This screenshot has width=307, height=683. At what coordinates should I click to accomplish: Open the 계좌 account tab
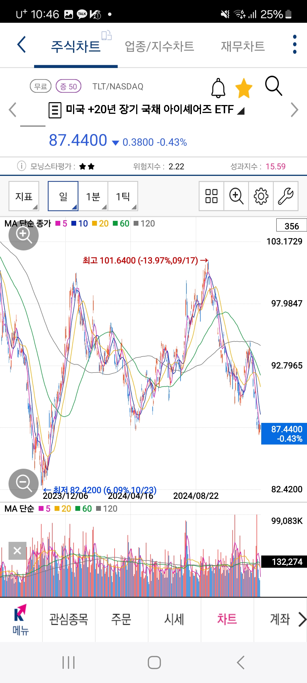point(280,619)
